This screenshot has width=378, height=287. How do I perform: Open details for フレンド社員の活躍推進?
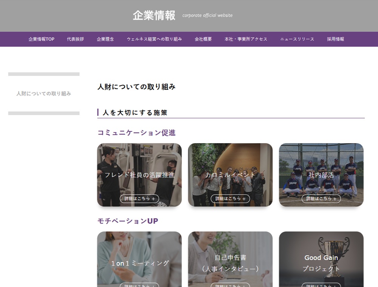click(x=139, y=199)
